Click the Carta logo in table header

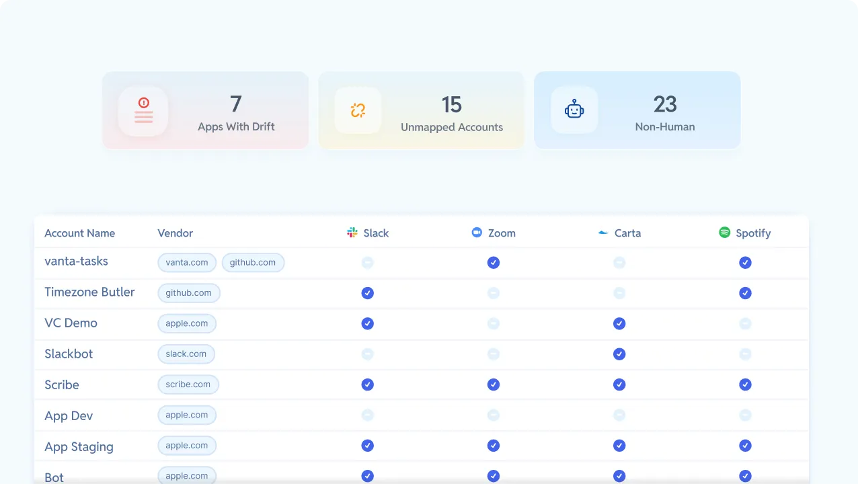pyautogui.click(x=603, y=233)
